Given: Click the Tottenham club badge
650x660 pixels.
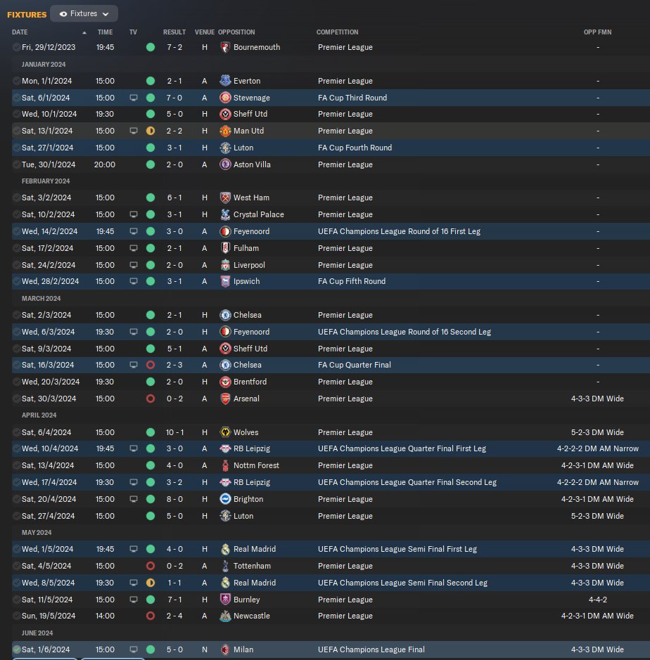Looking at the screenshot, I should point(225,566).
